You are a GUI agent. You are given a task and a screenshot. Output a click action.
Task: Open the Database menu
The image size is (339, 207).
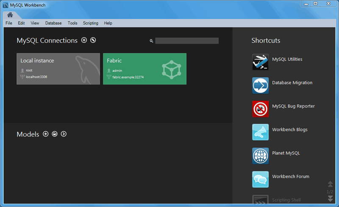(53, 23)
